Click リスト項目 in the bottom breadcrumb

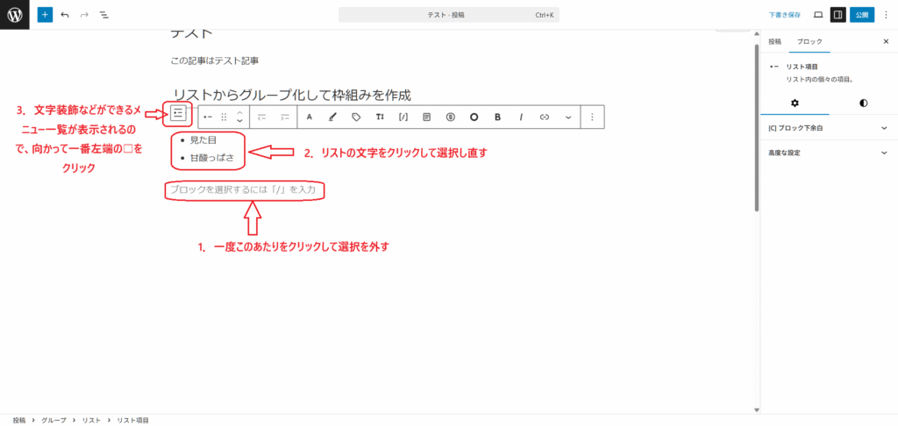click(x=133, y=420)
